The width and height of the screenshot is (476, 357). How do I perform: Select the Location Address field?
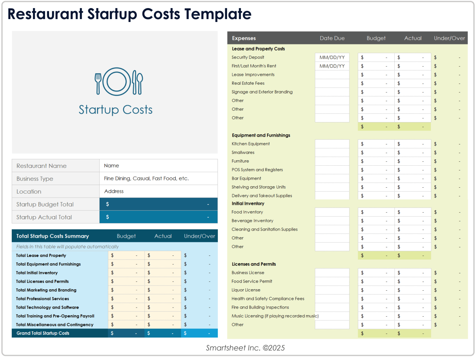(158, 191)
